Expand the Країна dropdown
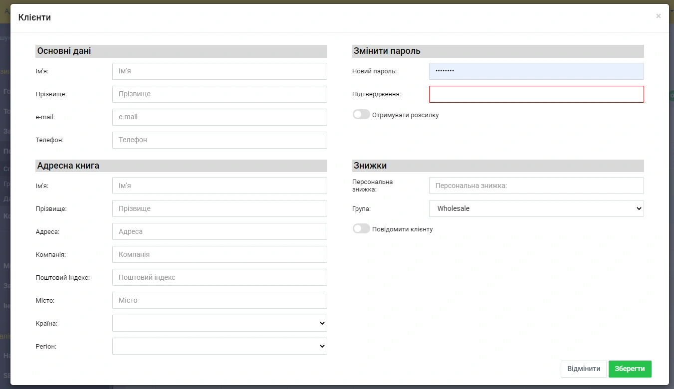Image resolution: width=674 pixels, height=389 pixels. [220, 323]
